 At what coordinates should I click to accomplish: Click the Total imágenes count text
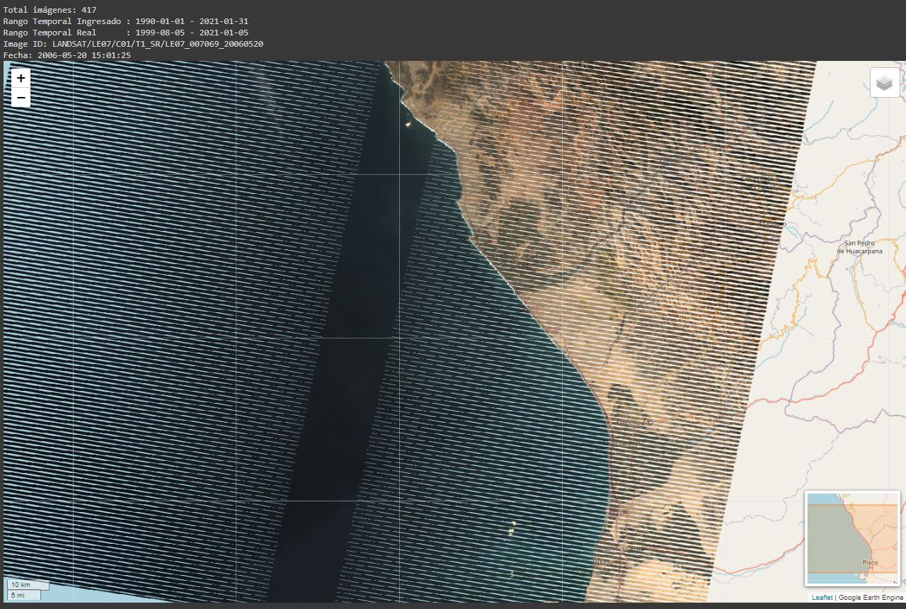pyautogui.click(x=50, y=10)
